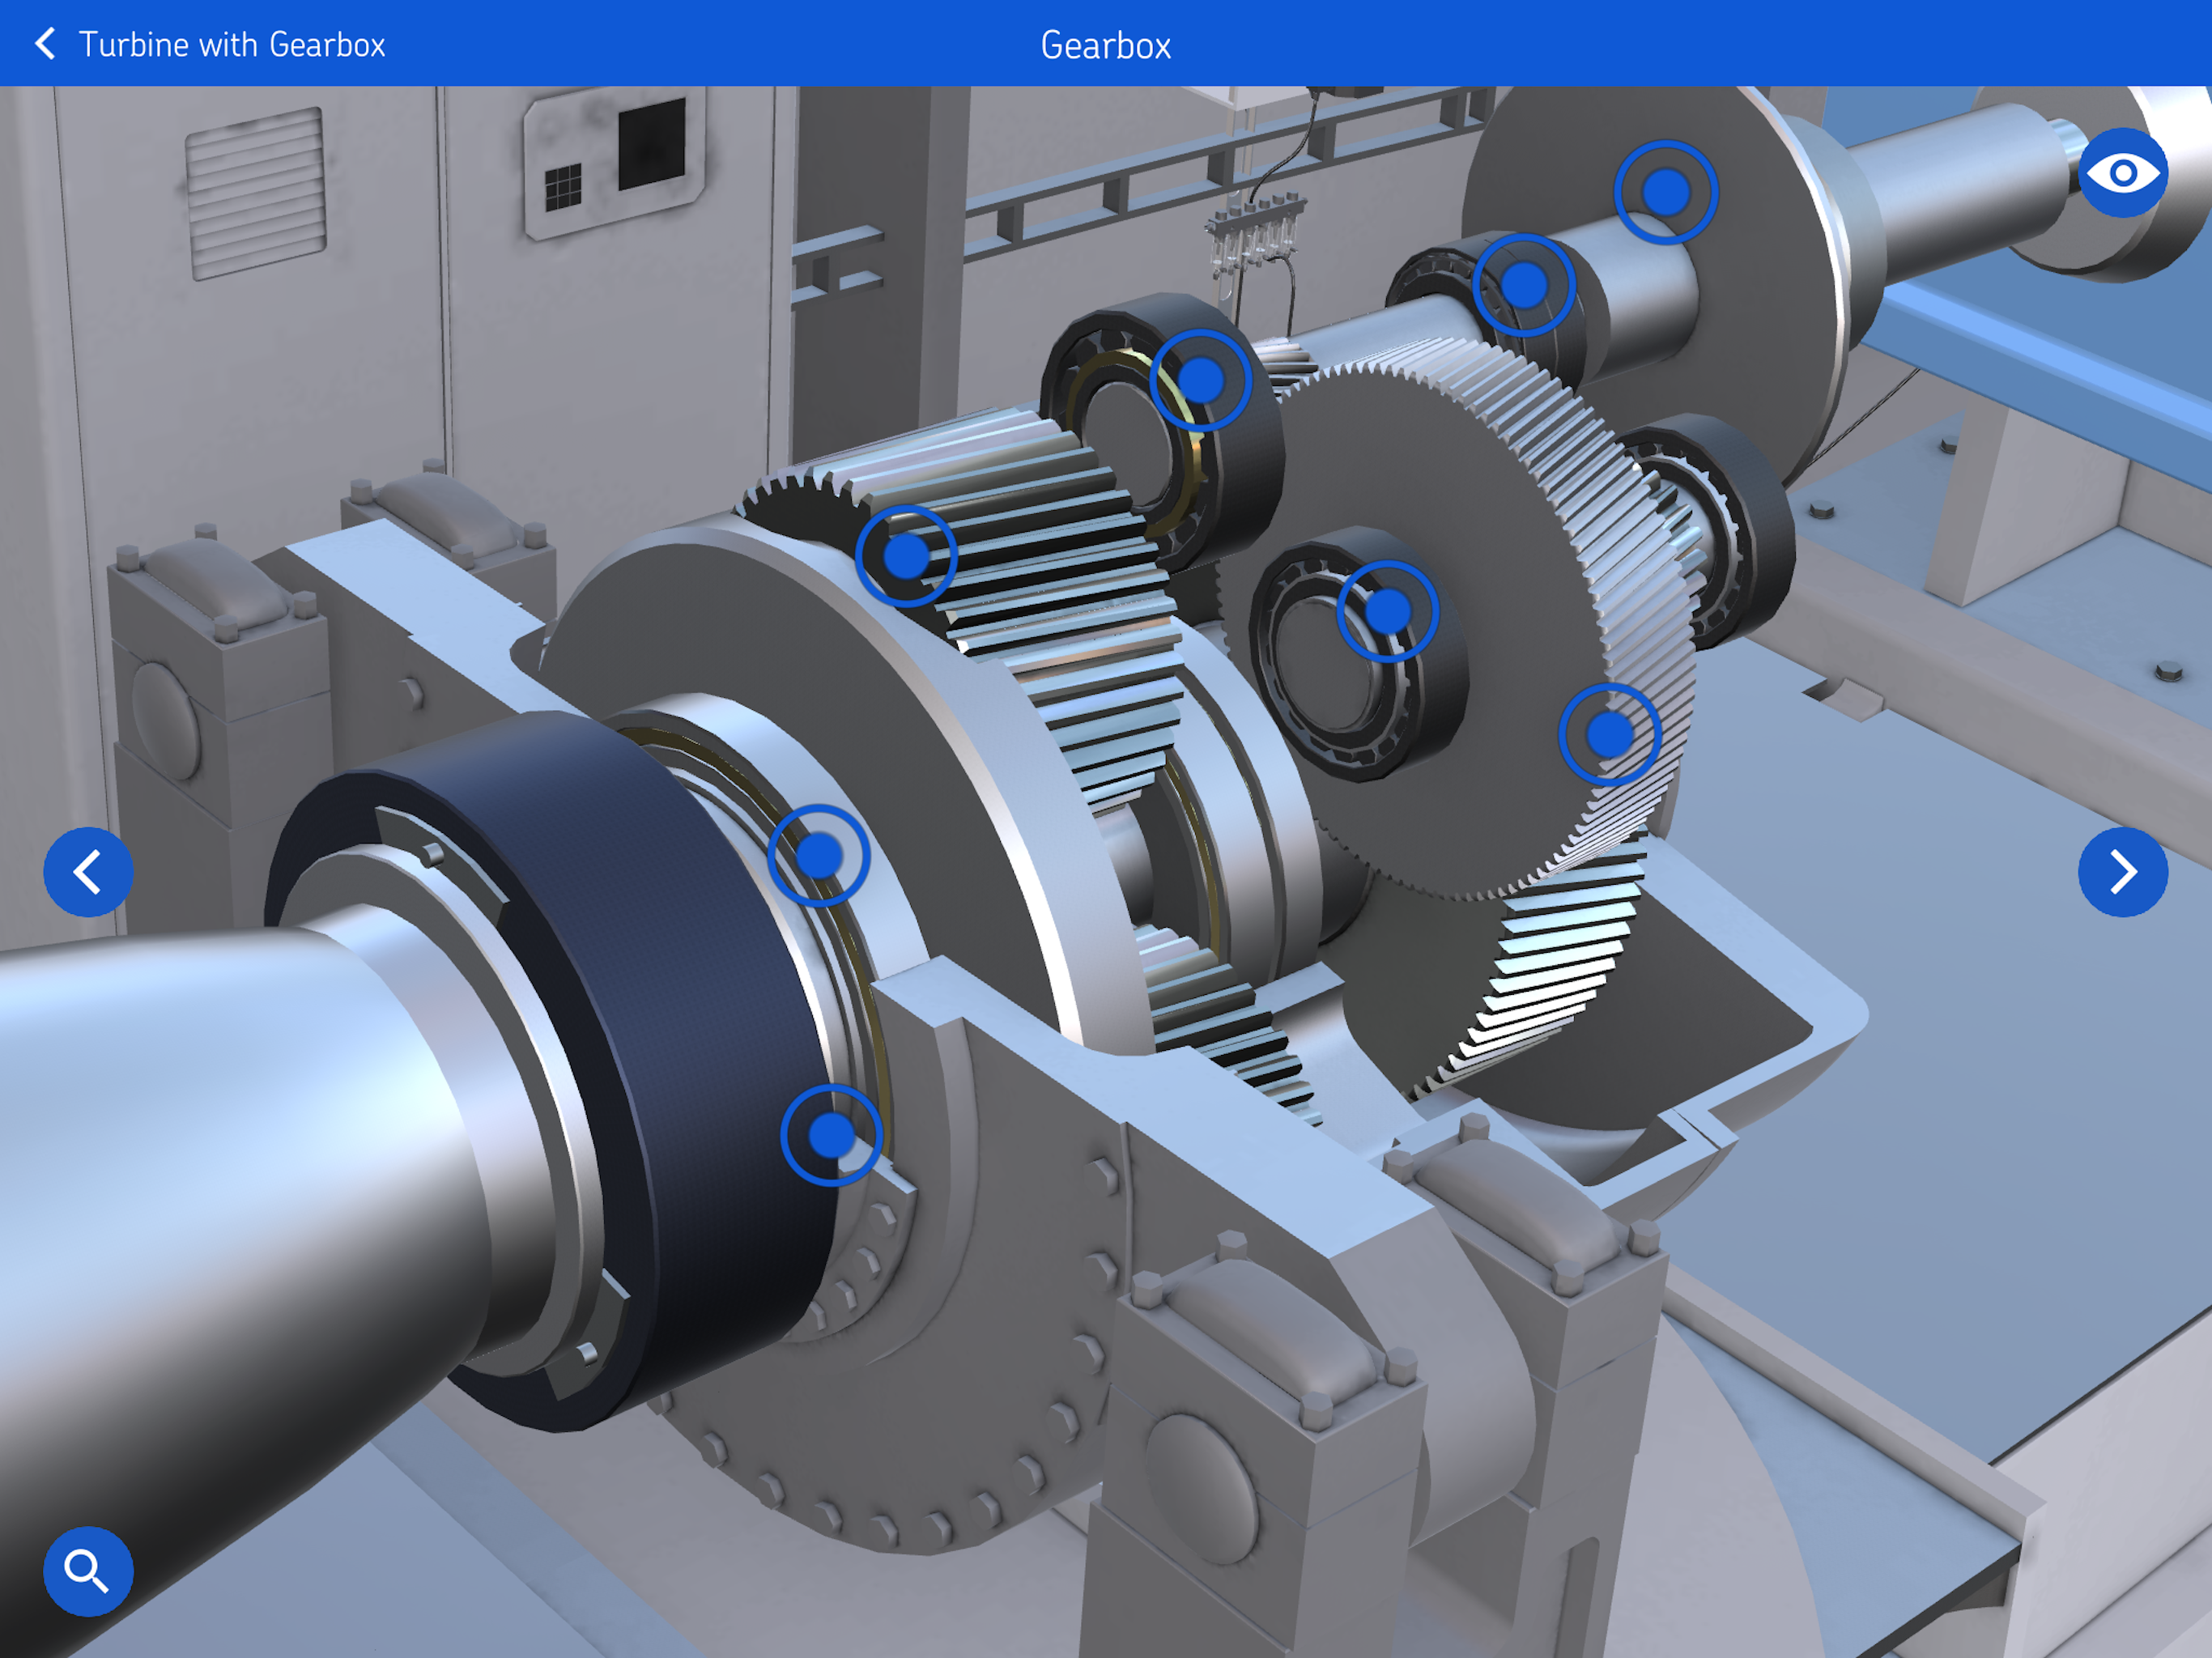Select hotspot at top of main shaft seal
The width and height of the screenshot is (2212, 1658).
pos(819,855)
